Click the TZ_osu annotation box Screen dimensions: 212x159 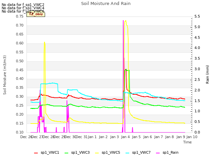(36, 14)
